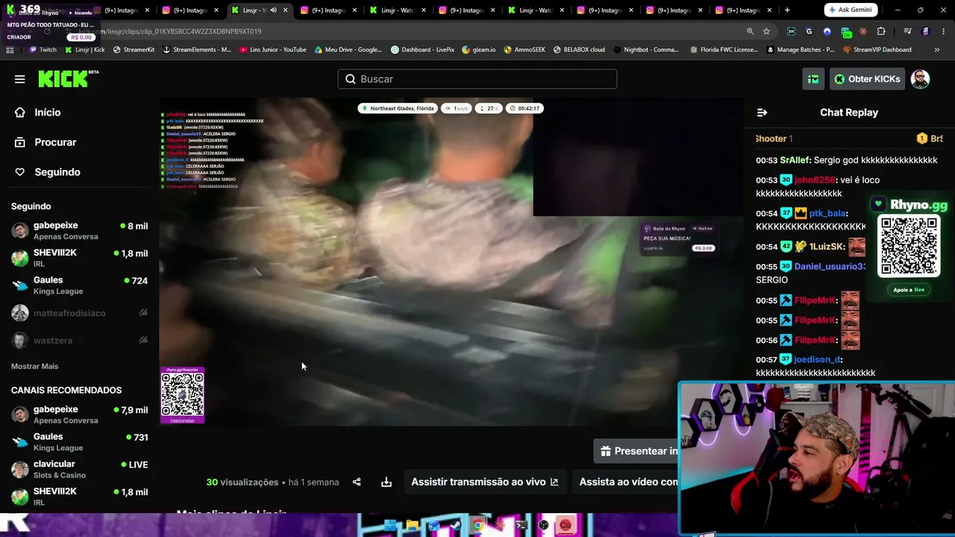
Task: Open the Windows Start menu
Action: pos(390,525)
